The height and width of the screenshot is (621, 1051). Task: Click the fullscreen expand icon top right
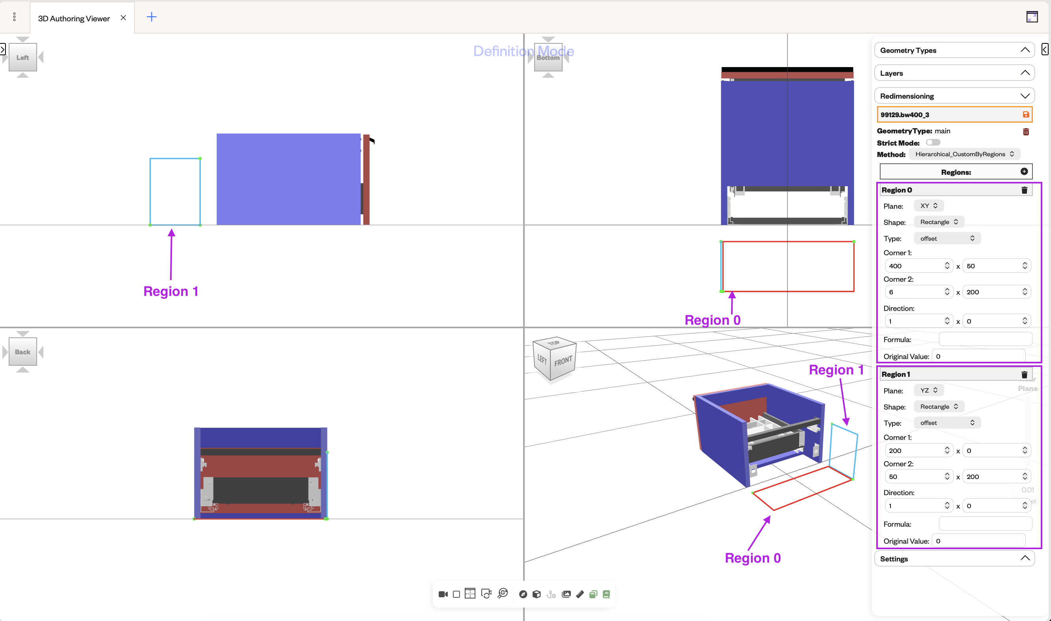coord(1032,17)
